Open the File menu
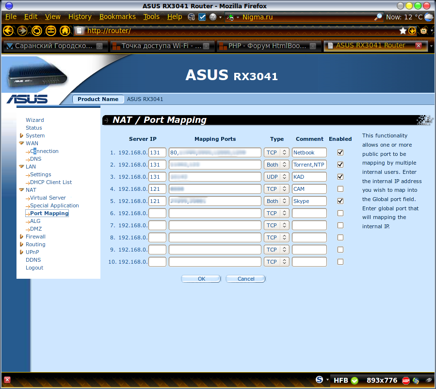Viewport: 436px width, 389px height. pyautogui.click(x=11, y=17)
